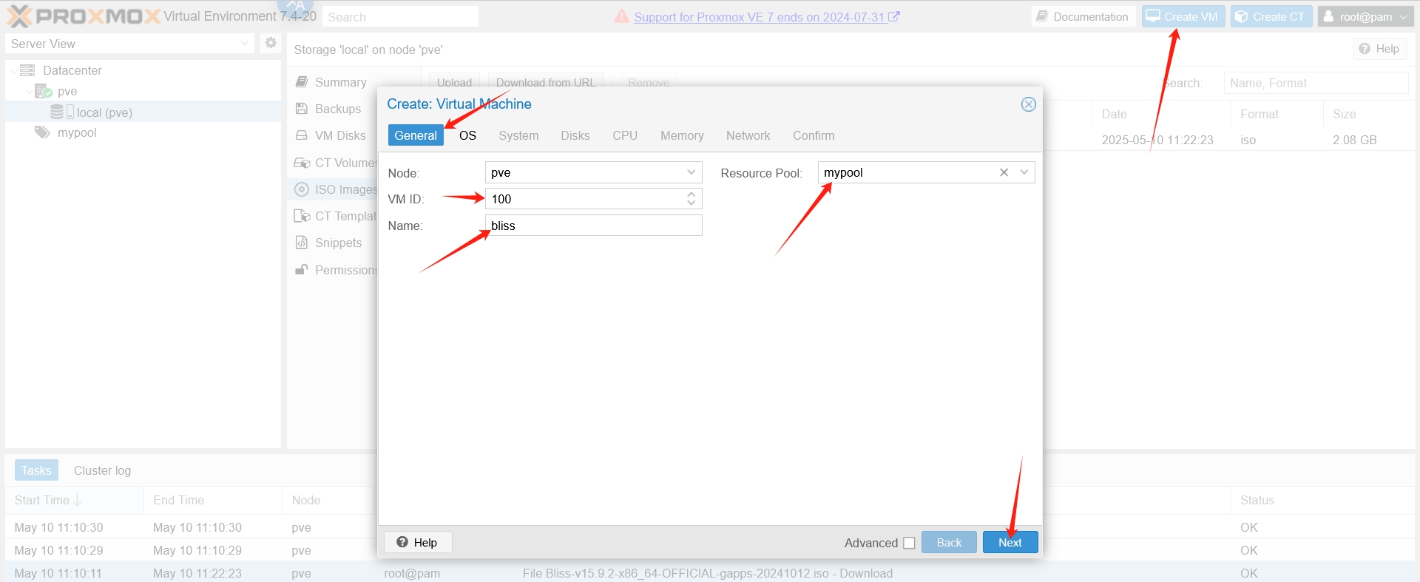Screen dimensions: 1420x582
Task: Switch to the Disks tab
Action: tap(575, 135)
